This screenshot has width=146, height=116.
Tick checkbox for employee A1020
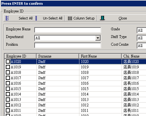(8, 62)
